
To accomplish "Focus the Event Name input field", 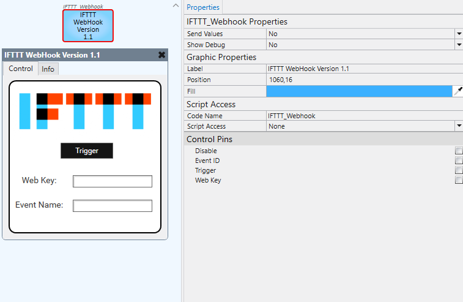I will click(x=113, y=206).
